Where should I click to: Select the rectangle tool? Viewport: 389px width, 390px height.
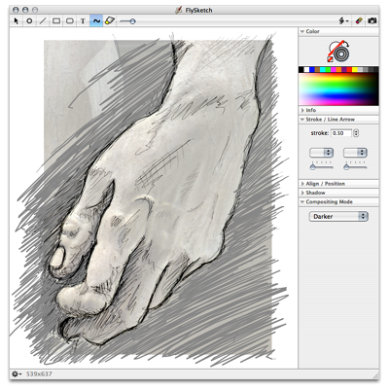(56, 21)
